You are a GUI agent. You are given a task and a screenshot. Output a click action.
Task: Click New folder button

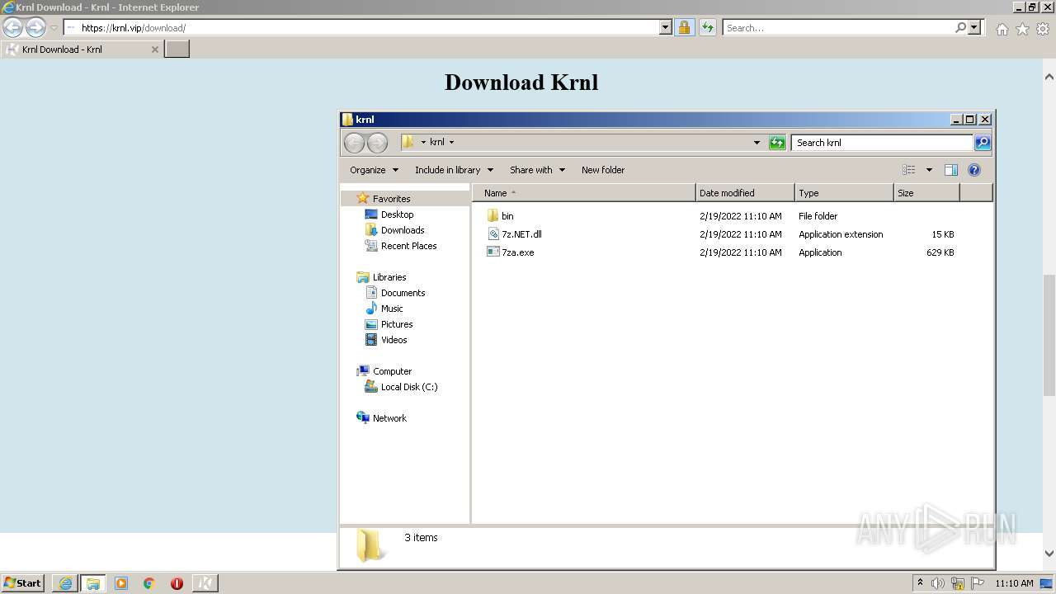click(x=603, y=170)
